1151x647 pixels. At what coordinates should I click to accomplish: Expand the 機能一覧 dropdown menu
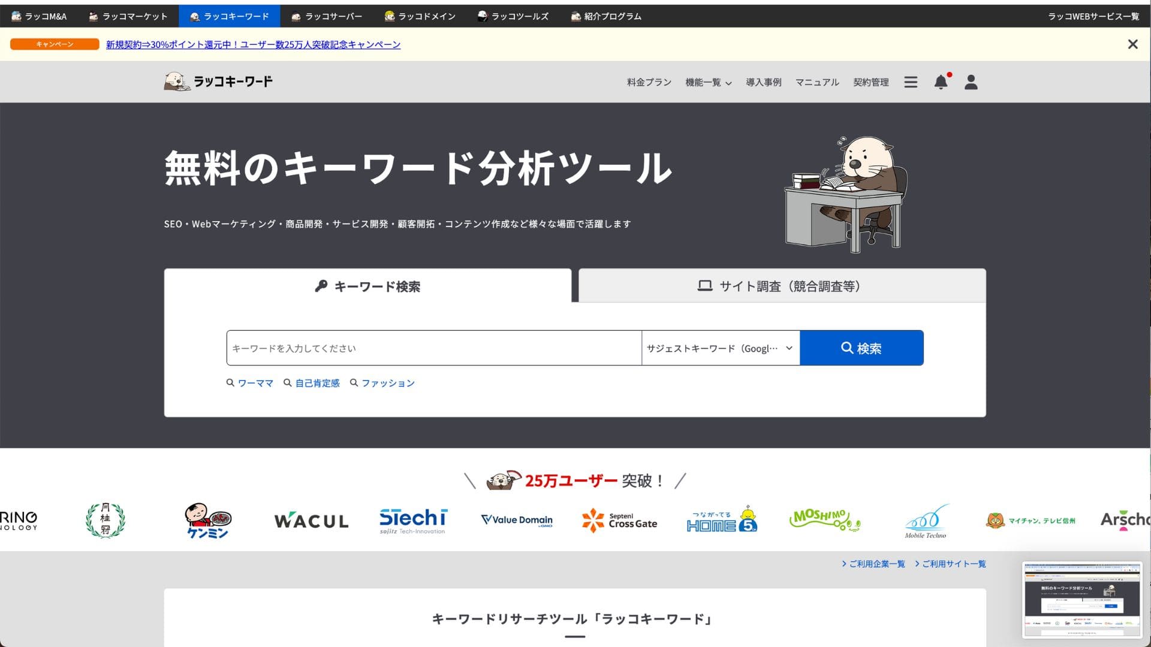[x=708, y=82]
